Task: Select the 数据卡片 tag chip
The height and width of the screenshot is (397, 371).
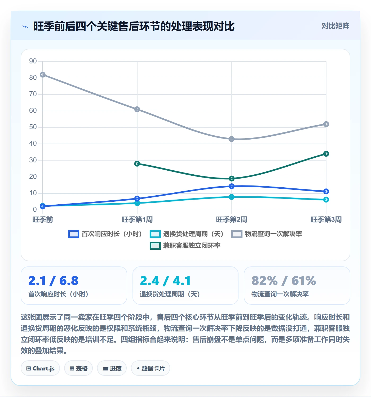Action: click(151, 368)
